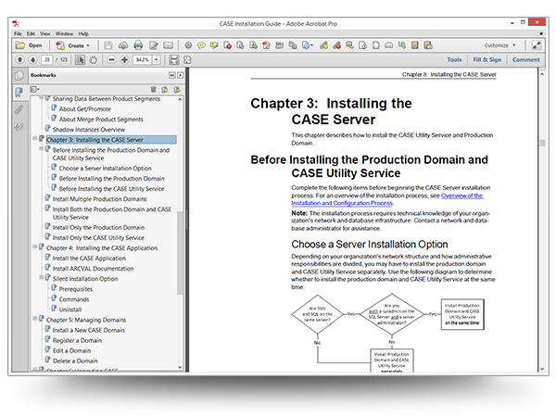The height and width of the screenshot is (417, 556).
Task: Collapse Before Installing the Production Domain node
Action: click(41, 148)
